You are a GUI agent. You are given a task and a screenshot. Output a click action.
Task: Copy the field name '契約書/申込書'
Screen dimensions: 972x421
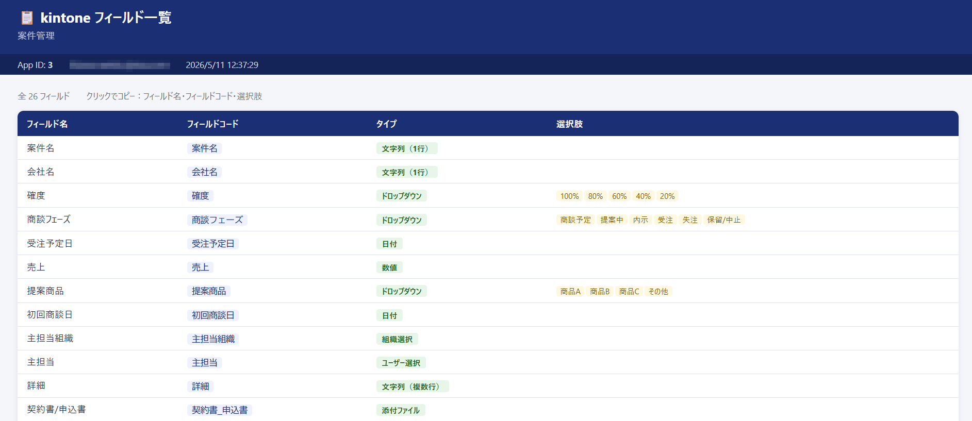click(57, 409)
